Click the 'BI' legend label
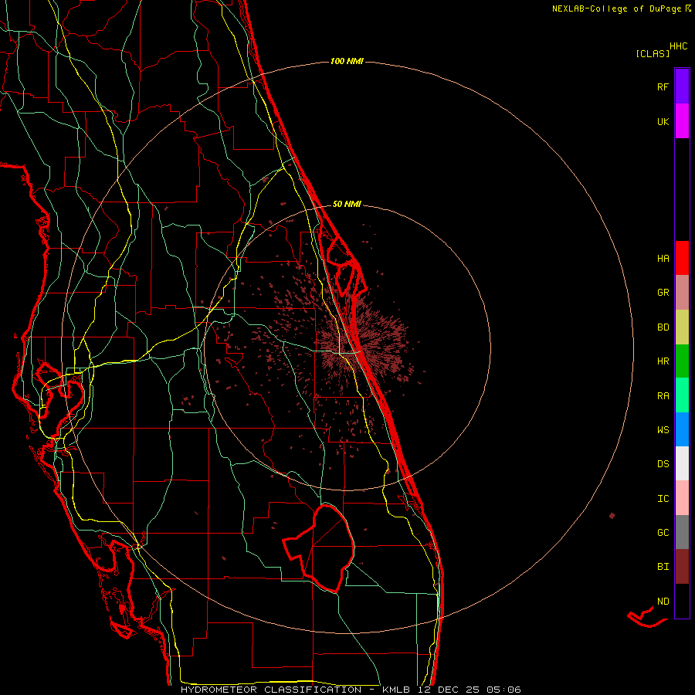 point(663,567)
